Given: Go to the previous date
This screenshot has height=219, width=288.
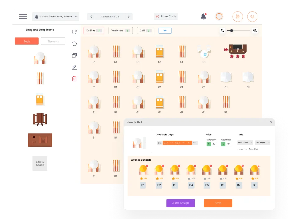Looking at the screenshot, I should pos(91,17).
